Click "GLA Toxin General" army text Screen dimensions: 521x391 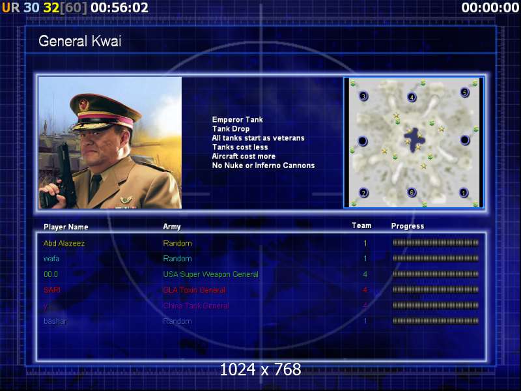pyautogui.click(x=194, y=290)
